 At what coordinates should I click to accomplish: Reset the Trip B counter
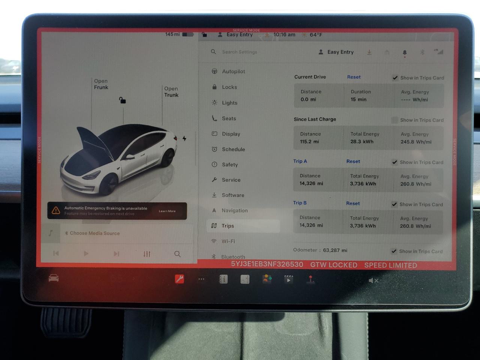[x=353, y=203]
